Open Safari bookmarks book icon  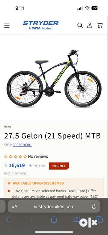(76, 220)
